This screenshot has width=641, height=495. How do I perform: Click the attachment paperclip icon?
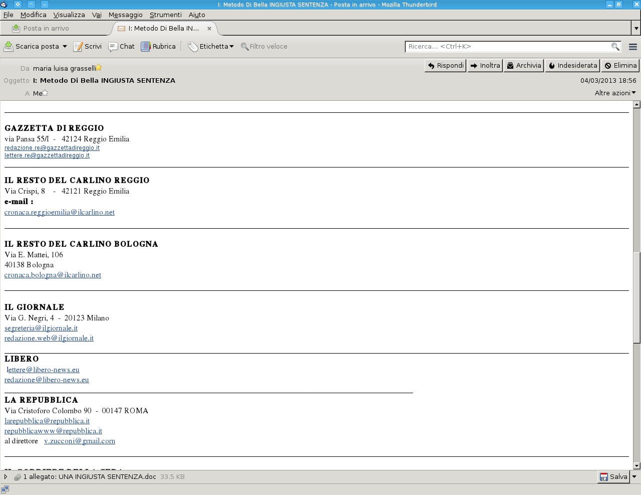(18, 477)
